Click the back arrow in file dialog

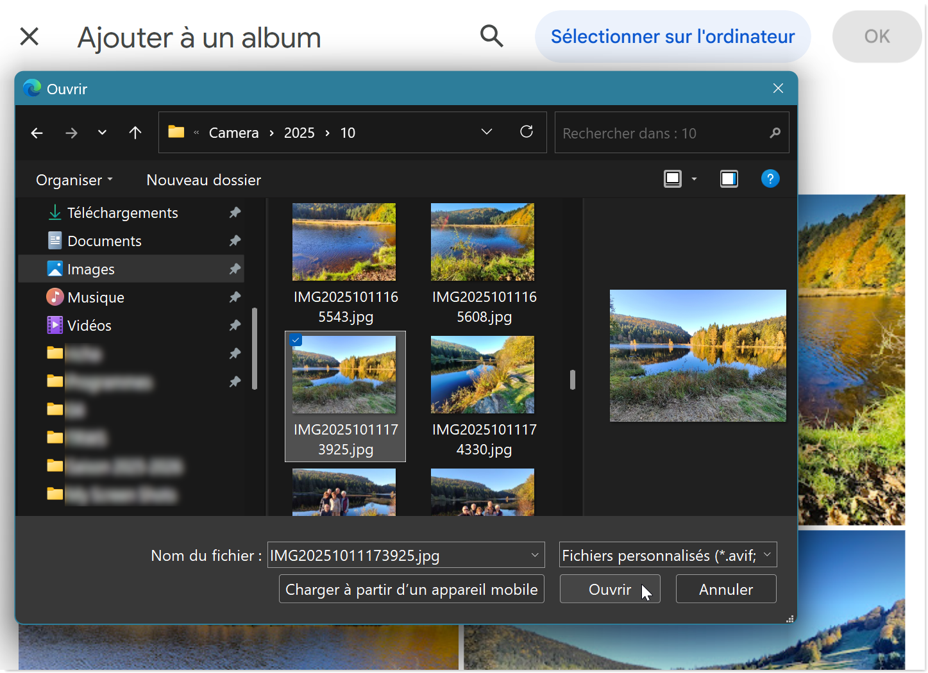point(37,133)
